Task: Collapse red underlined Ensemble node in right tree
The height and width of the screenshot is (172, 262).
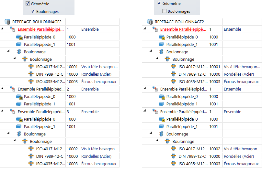Action: [145, 29]
